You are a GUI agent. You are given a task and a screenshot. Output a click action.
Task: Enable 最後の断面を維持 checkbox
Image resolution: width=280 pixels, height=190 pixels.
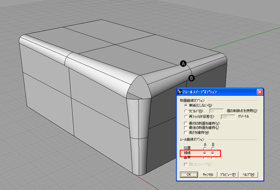(x=186, y=128)
